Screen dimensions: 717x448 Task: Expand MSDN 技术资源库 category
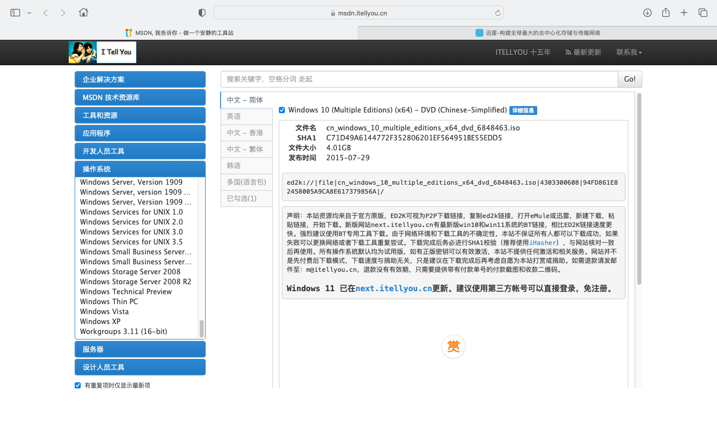[x=140, y=98]
